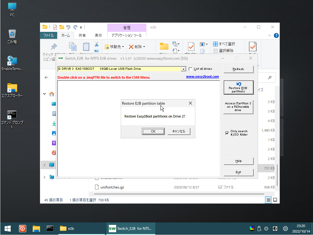Click すべて選択 in the Explorer ribbon
The image size is (313, 235).
(224, 44)
